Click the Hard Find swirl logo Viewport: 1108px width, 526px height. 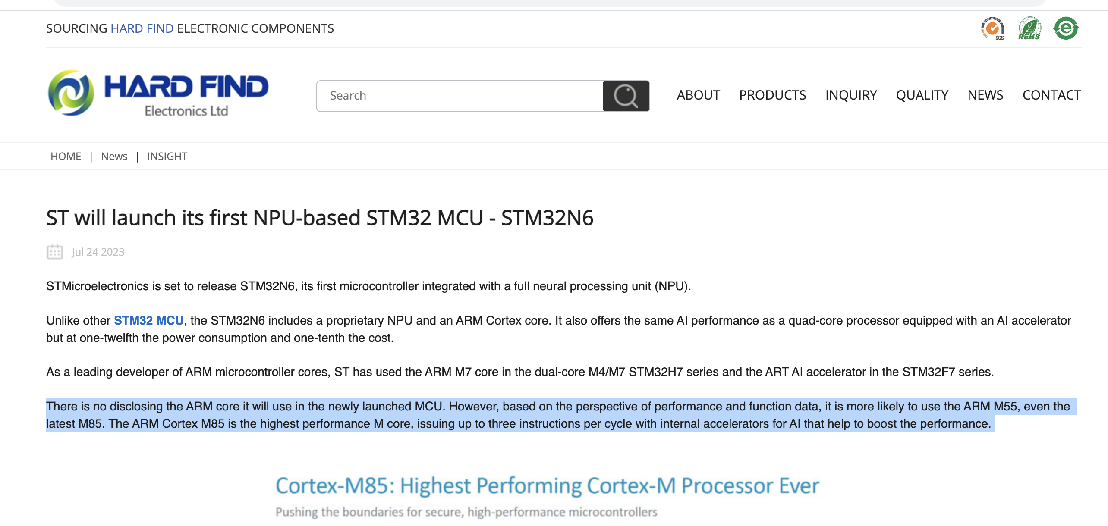pyautogui.click(x=71, y=93)
